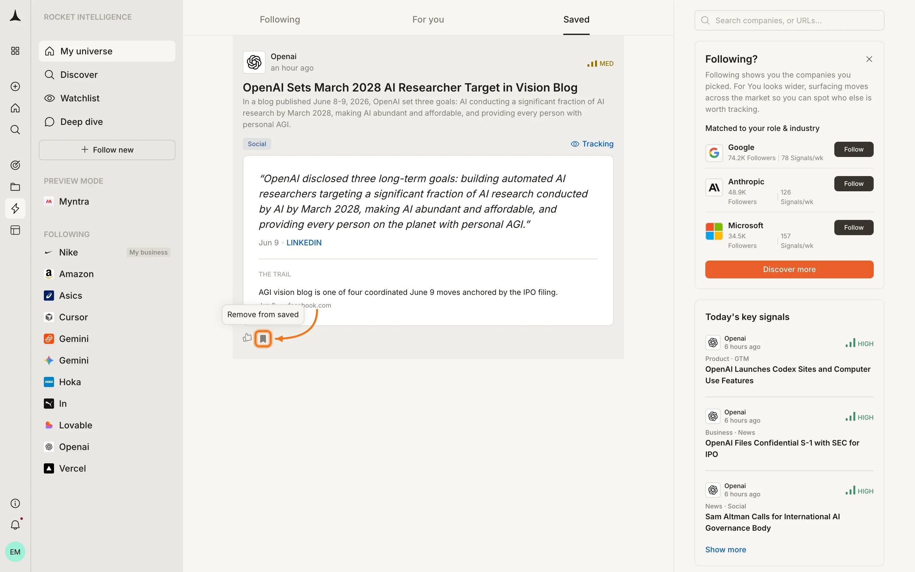Open Watchlist in sidebar

point(107,98)
